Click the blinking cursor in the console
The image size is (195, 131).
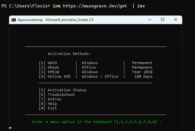coord(10,128)
